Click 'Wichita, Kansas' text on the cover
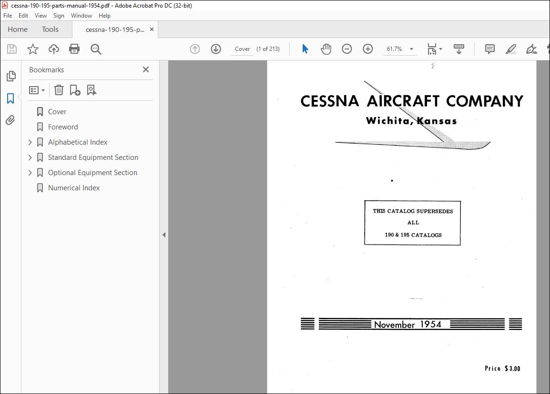 tap(411, 121)
